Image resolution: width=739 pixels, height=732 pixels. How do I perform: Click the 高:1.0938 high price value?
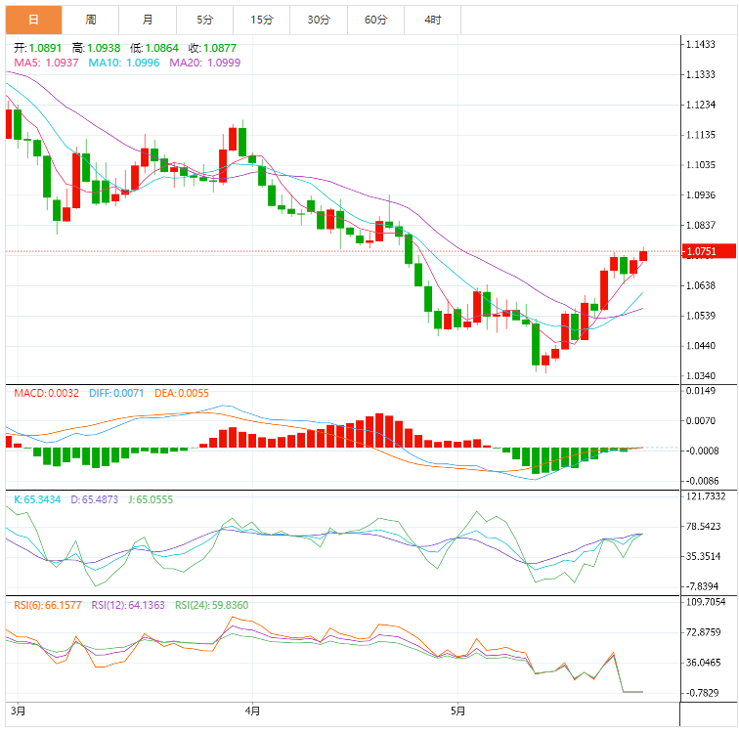pyautogui.click(x=96, y=48)
